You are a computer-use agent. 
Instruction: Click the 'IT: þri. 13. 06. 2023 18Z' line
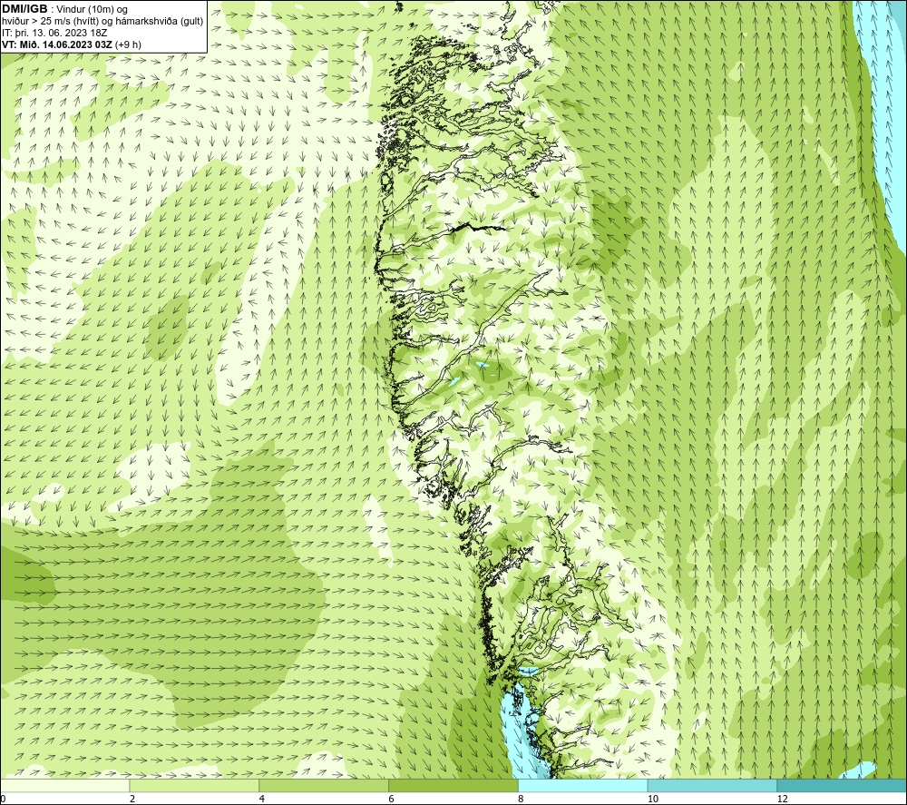(54, 33)
